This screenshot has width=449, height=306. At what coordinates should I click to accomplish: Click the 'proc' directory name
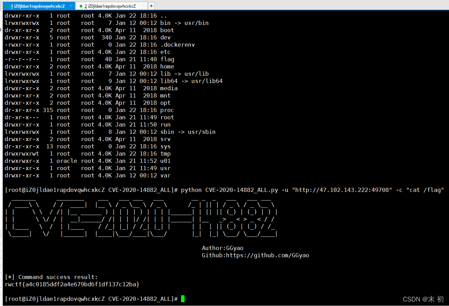(x=167, y=110)
